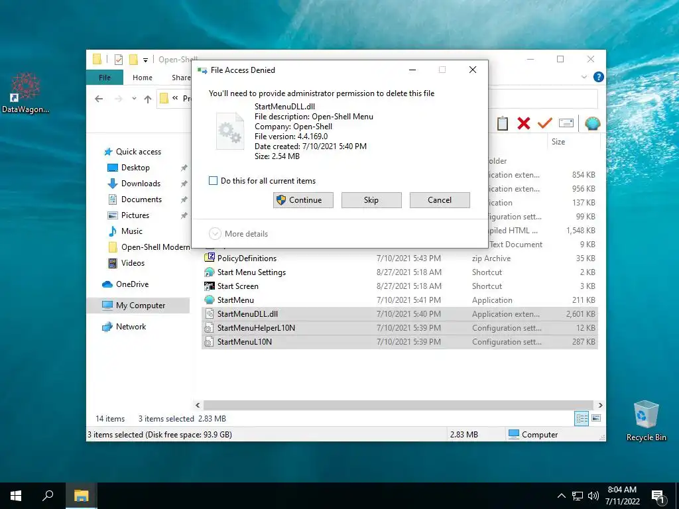Select OneDrive in navigation pane
This screenshot has height=509, width=679.
[125, 284]
